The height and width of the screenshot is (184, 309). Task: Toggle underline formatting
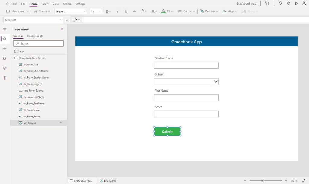click(x=126, y=11)
